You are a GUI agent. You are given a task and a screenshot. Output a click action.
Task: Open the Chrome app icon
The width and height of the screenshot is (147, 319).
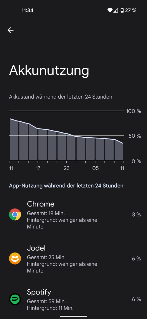coord(15,214)
